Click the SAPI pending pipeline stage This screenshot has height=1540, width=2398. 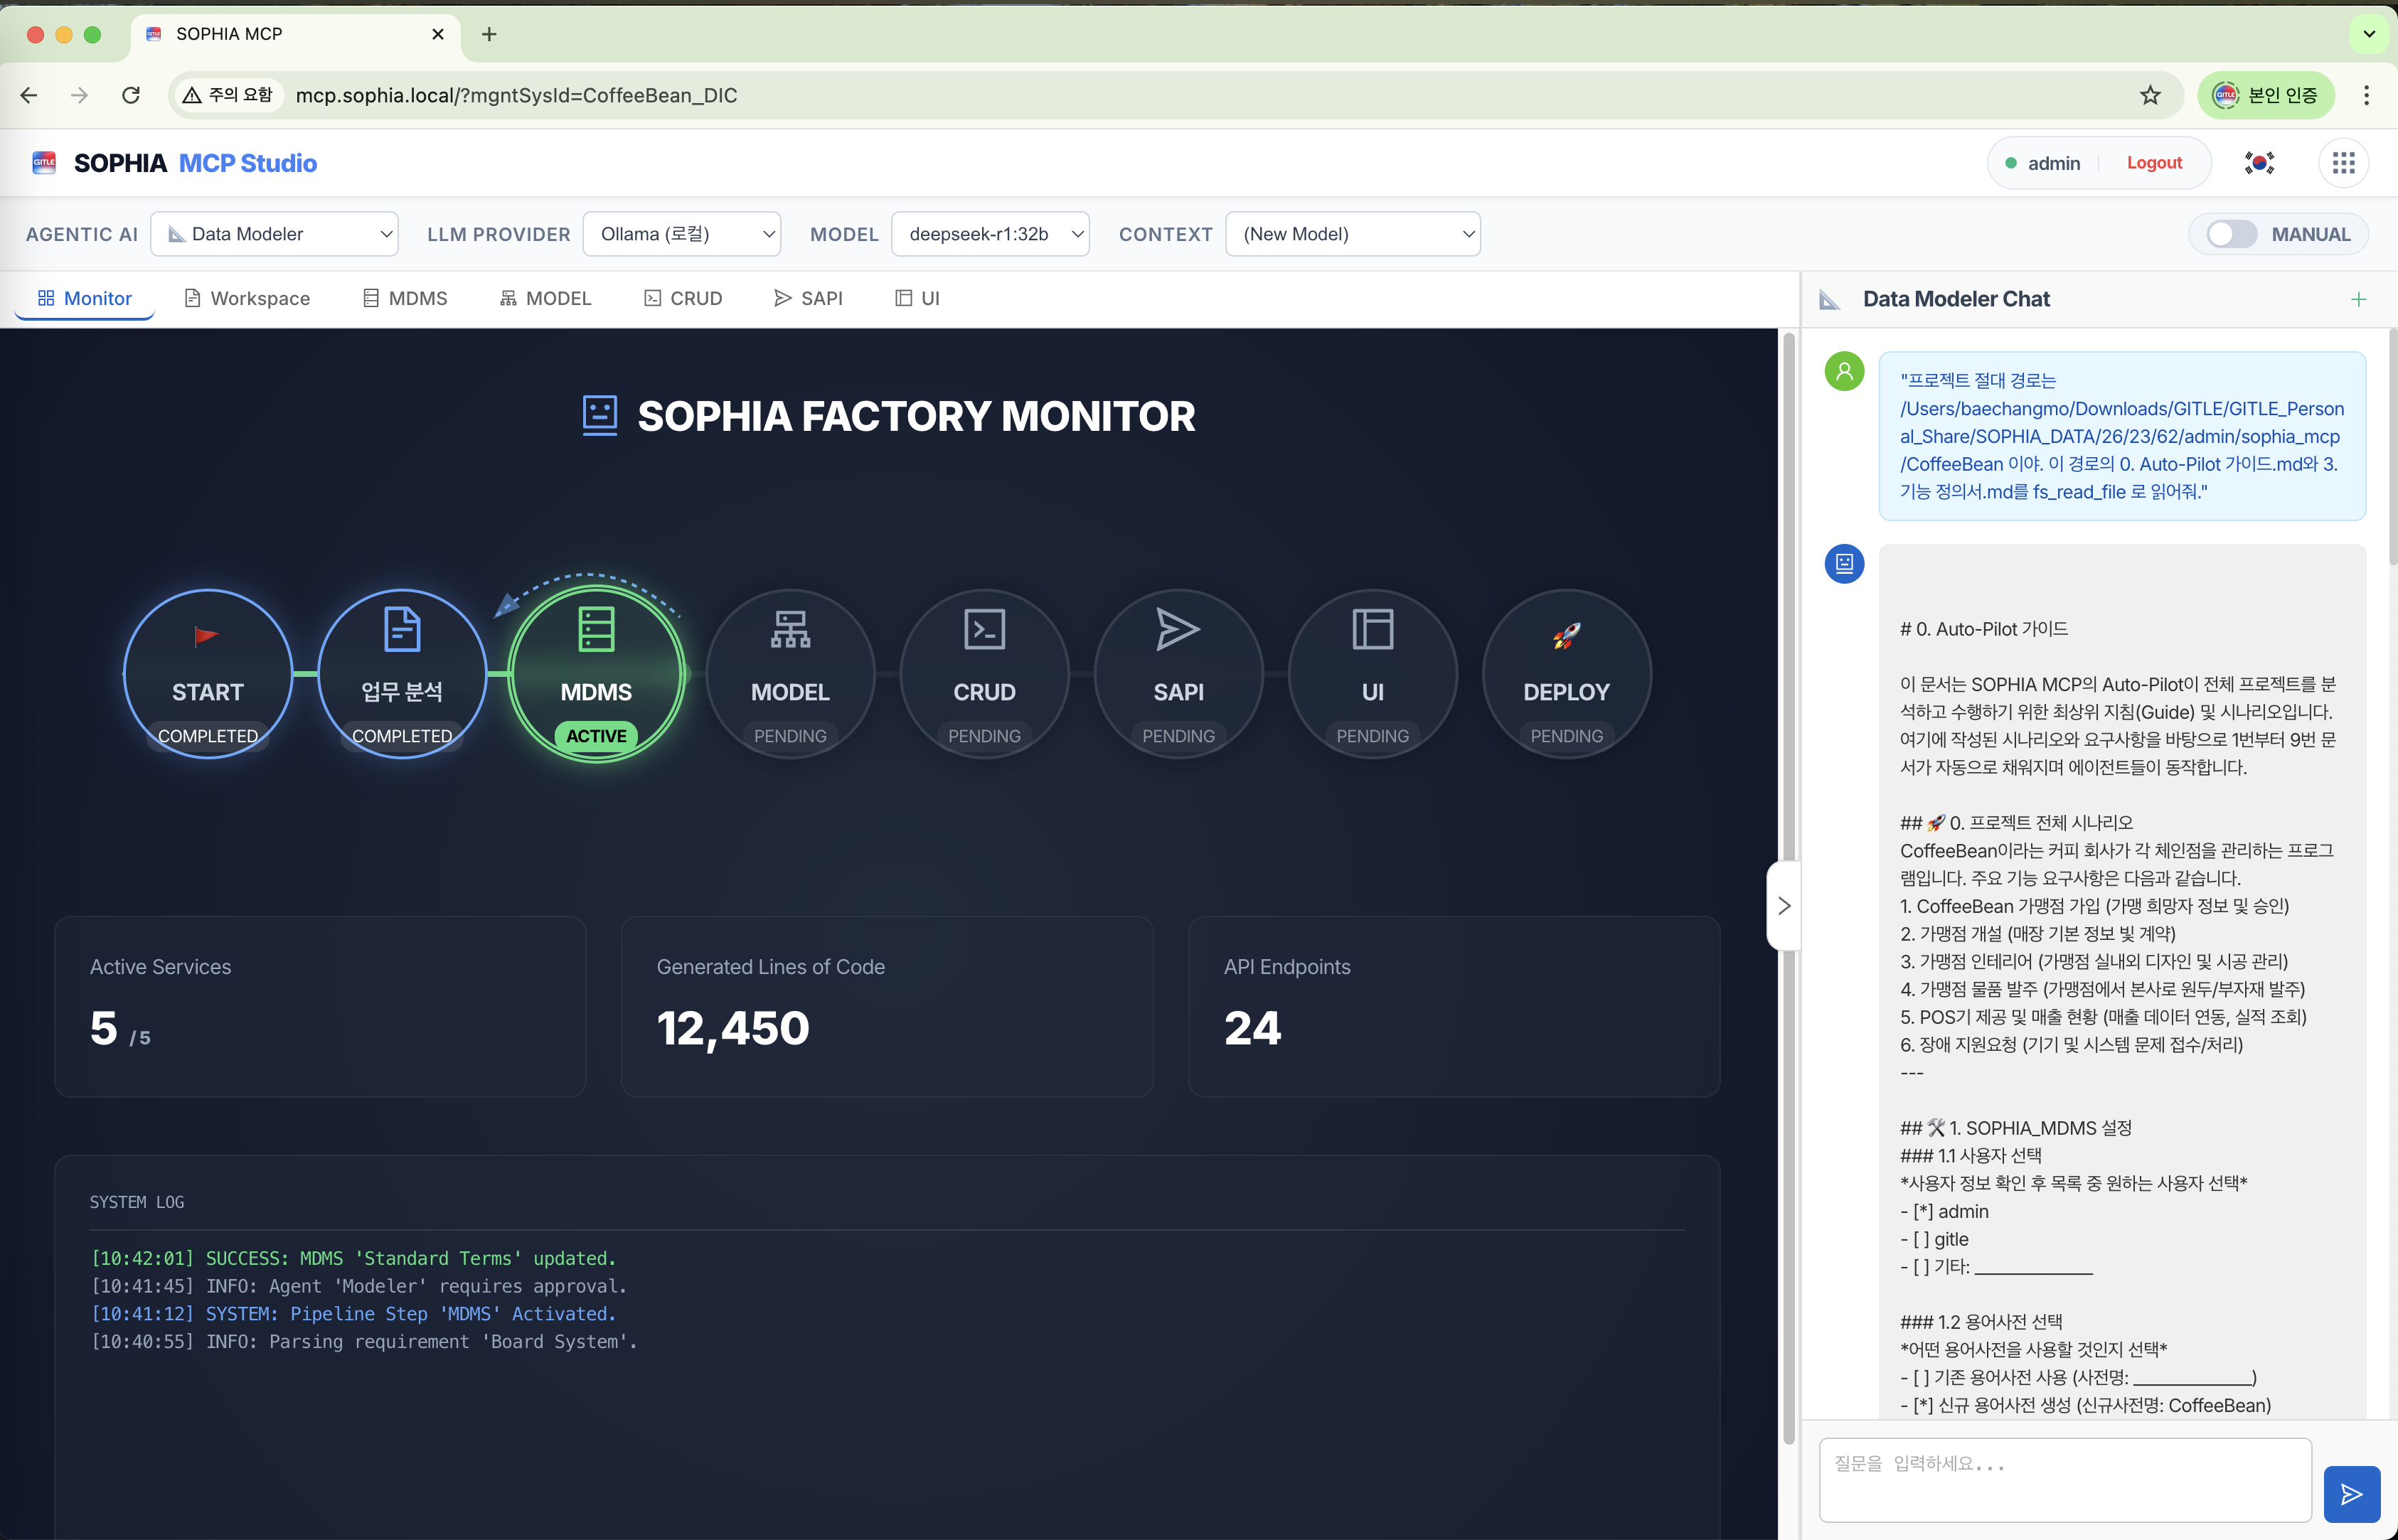(x=1178, y=673)
